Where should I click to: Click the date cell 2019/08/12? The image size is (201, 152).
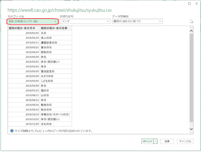point(24,100)
